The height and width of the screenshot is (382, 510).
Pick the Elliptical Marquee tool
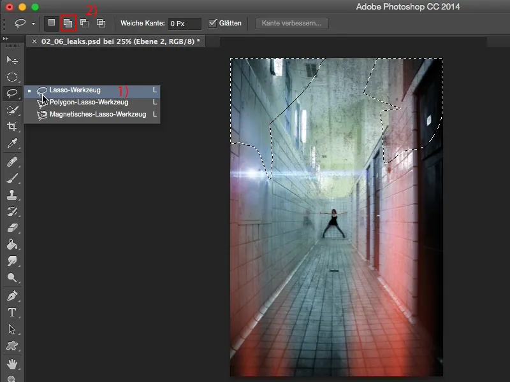11,76
